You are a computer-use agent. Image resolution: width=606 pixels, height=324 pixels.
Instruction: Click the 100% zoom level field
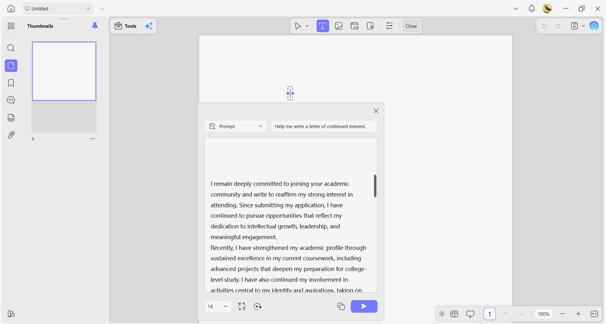click(544, 314)
